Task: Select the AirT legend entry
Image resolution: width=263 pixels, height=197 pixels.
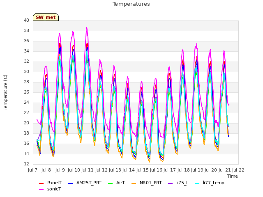Action: [x=117, y=183]
